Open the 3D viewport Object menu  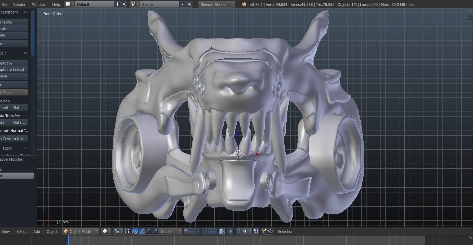pos(52,231)
